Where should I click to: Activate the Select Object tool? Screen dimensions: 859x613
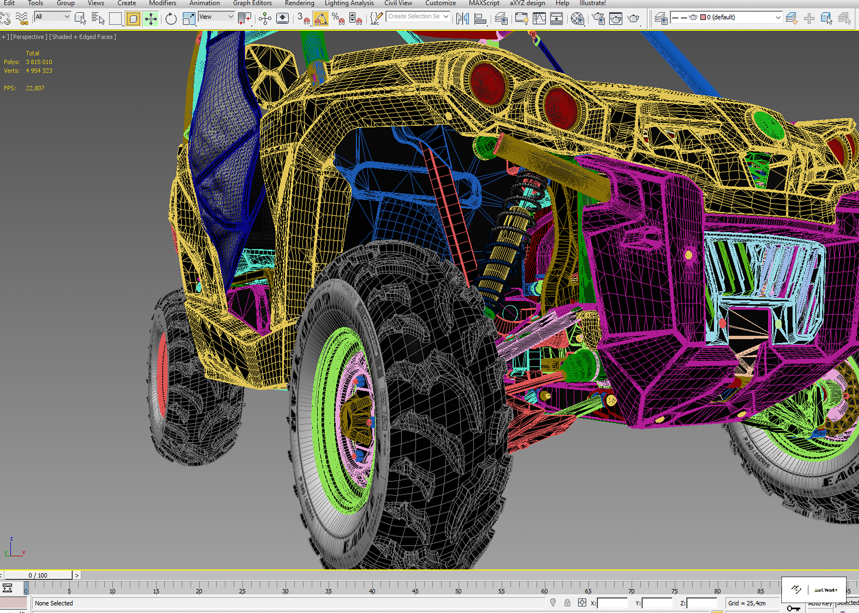(80, 18)
